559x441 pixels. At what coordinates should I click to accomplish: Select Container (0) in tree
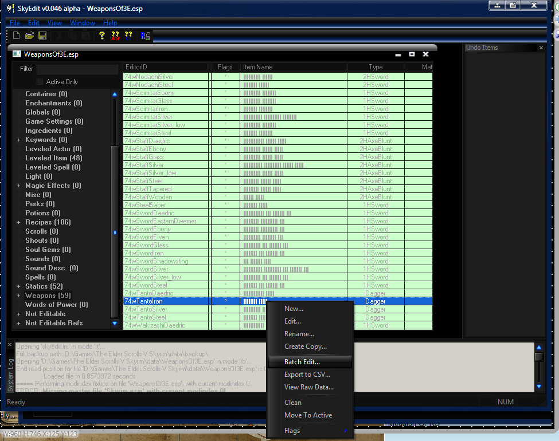(46, 94)
